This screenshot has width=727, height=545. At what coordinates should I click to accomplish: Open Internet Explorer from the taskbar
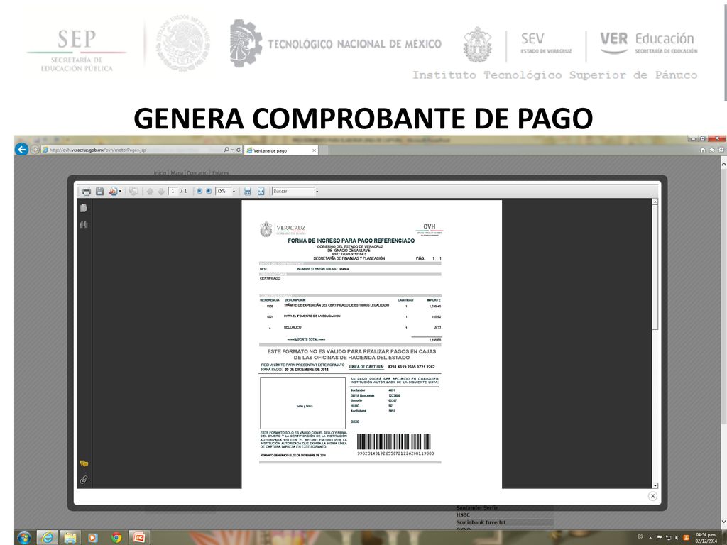[x=48, y=538]
